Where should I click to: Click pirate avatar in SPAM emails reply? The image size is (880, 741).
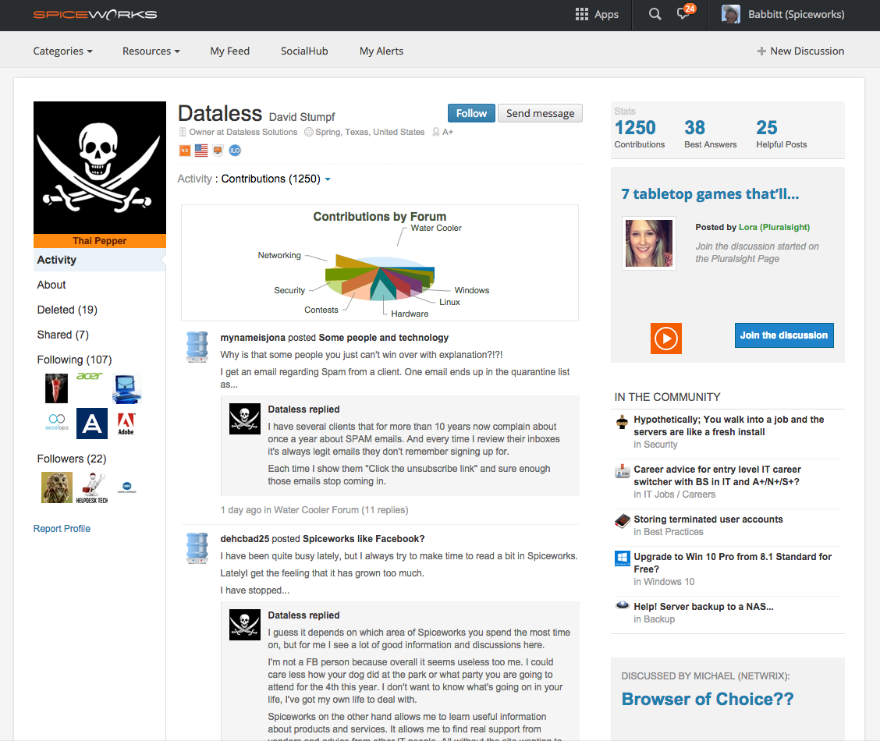(x=245, y=418)
